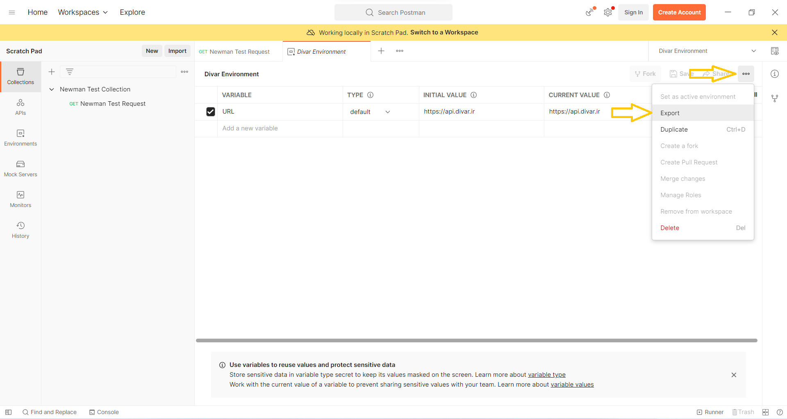Image resolution: width=787 pixels, height=419 pixels.
Task: Open the Mock Servers sidebar panel
Action: coord(20,169)
